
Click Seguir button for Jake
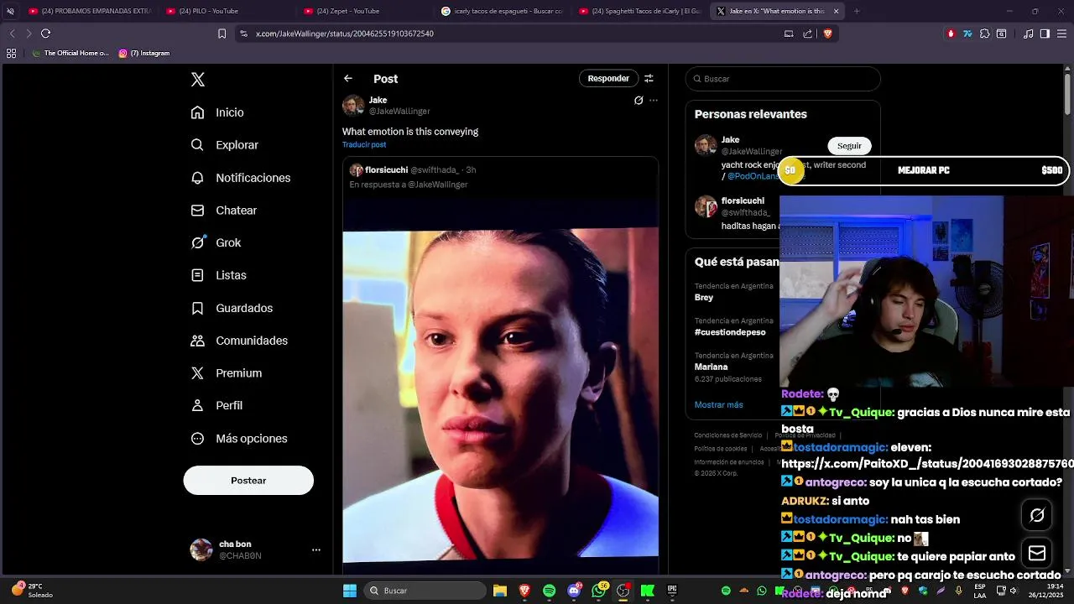coord(849,146)
